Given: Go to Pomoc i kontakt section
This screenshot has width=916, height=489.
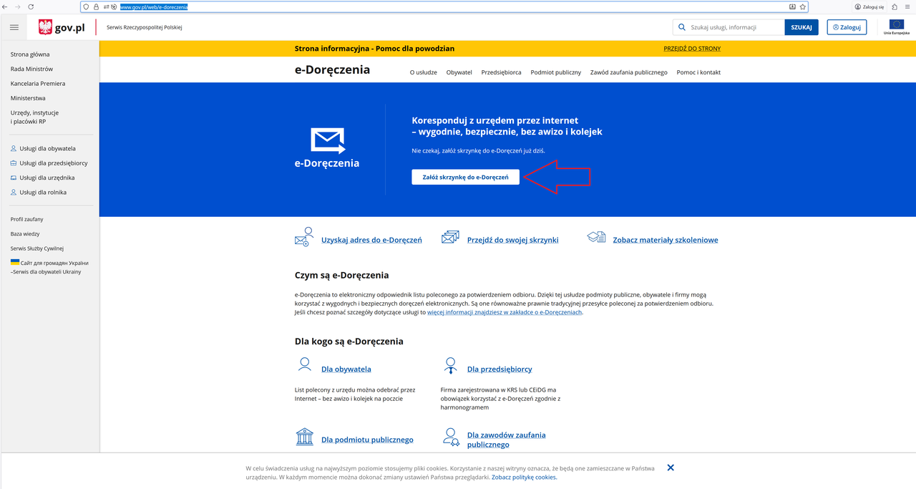Looking at the screenshot, I should click(x=698, y=72).
